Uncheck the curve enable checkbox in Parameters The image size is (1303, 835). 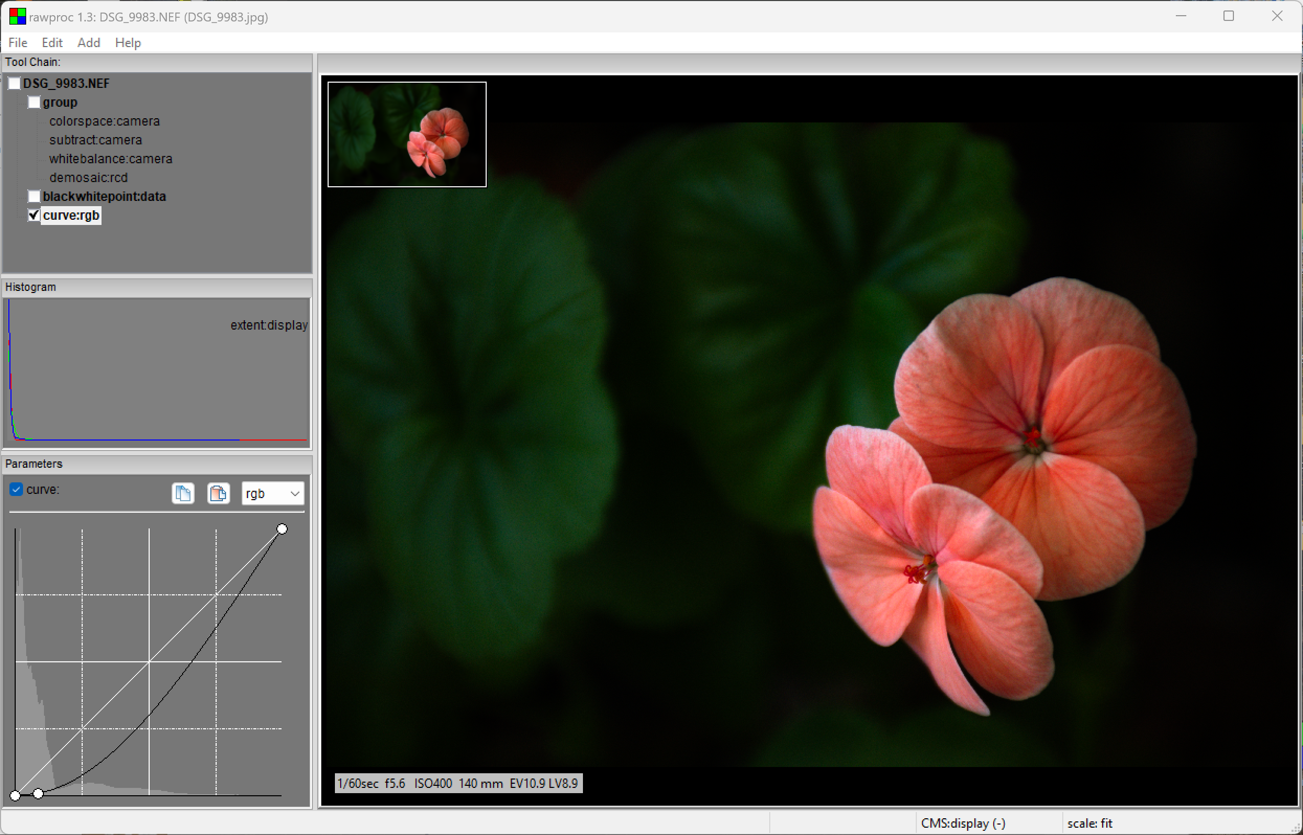point(16,489)
